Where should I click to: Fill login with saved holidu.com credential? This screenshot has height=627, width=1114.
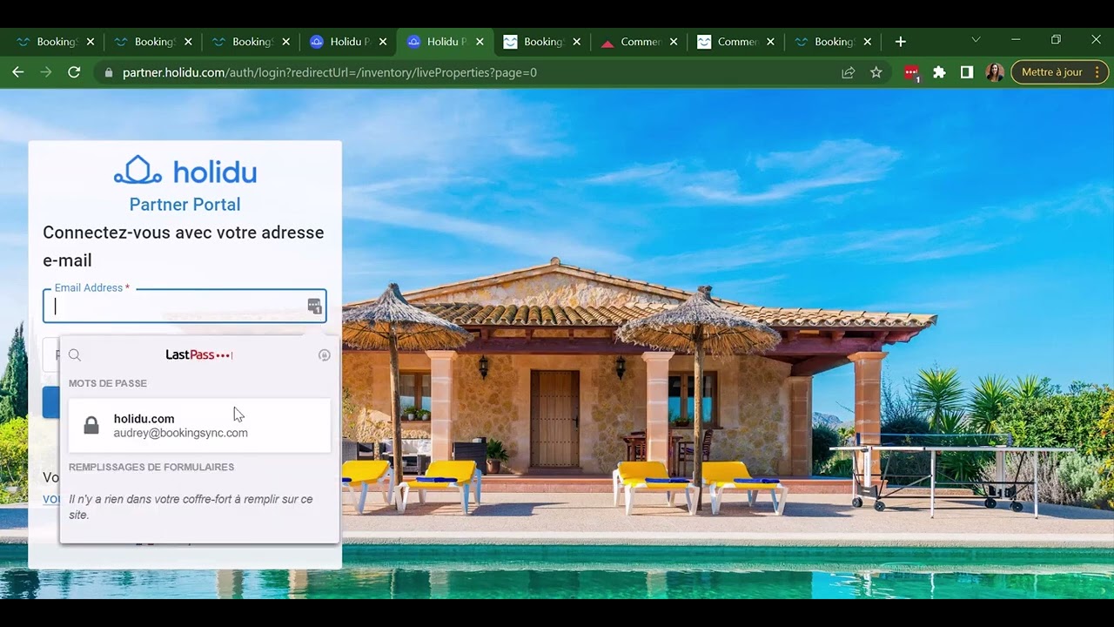[x=199, y=425]
